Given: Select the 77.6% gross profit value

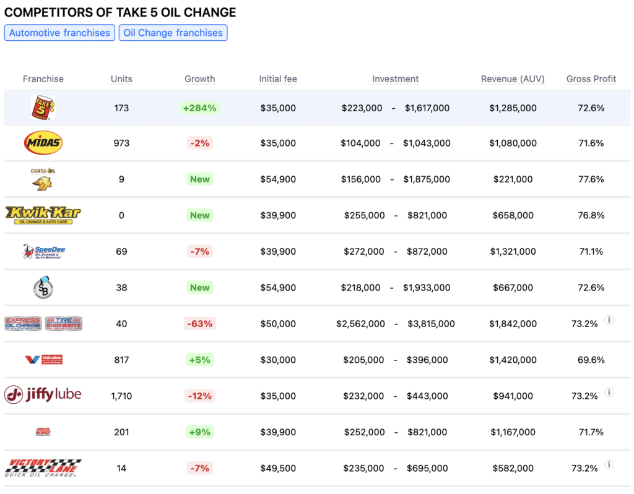Looking at the screenshot, I should (591, 179).
